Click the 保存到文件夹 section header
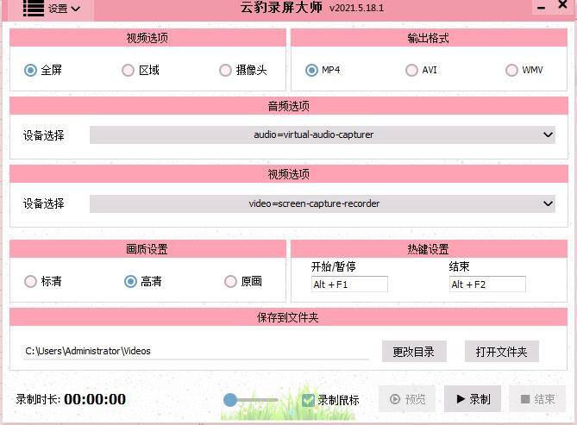Viewport: 577px width, 425px height. pos(288,317)
